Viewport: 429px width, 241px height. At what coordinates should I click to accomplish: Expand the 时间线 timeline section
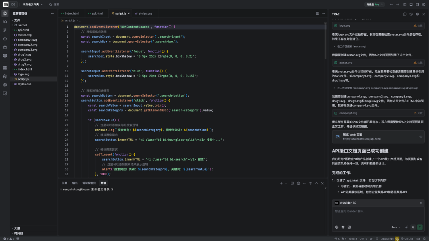(18, 233)
